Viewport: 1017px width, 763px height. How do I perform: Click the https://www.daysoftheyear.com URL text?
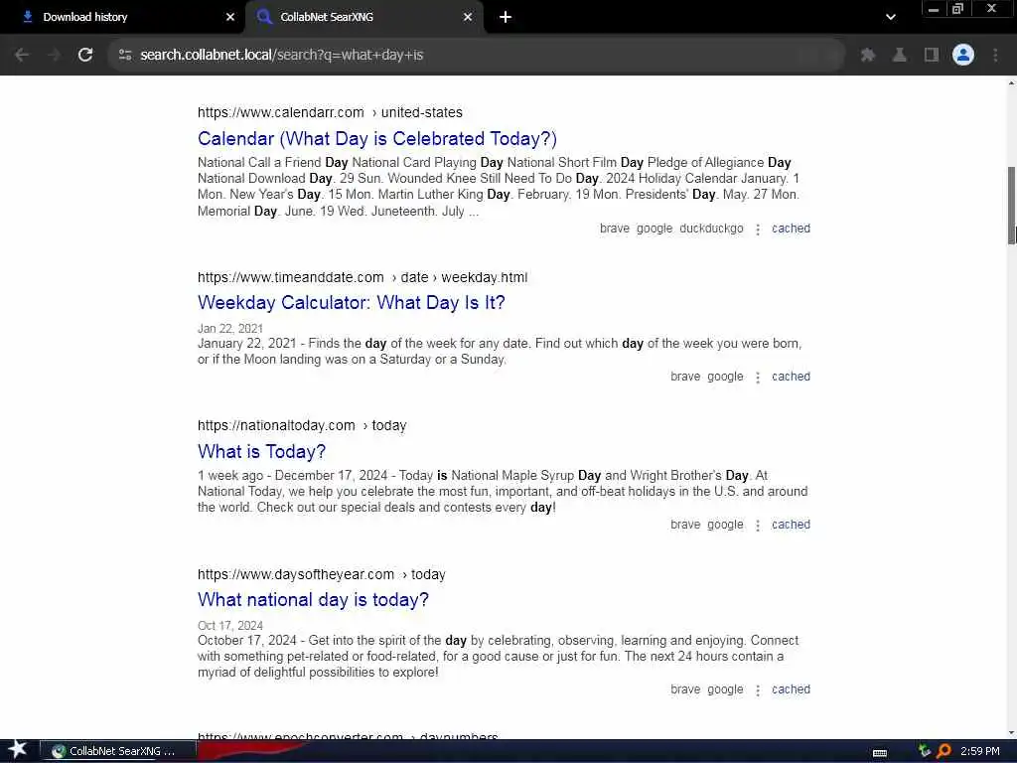coord(296,574)
